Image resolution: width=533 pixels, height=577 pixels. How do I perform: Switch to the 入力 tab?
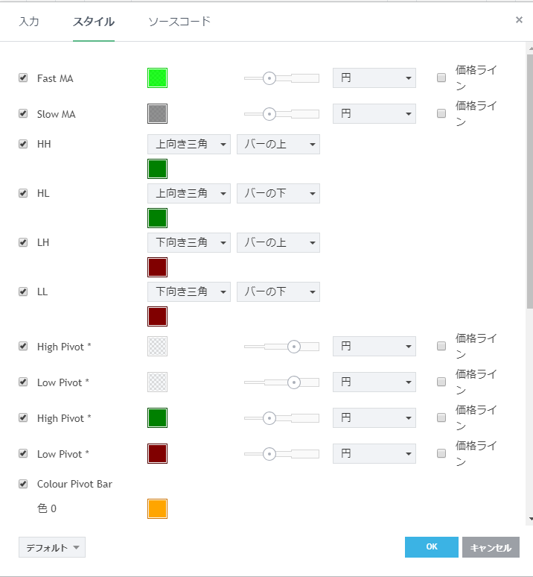click(29, 22)
